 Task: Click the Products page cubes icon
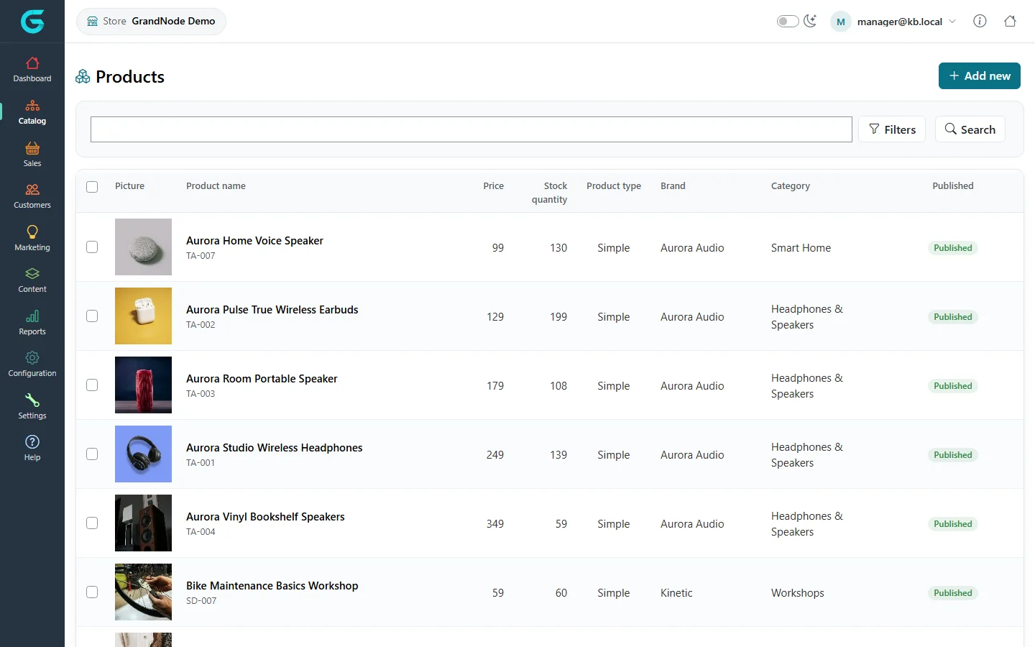(x=83, y=77)
